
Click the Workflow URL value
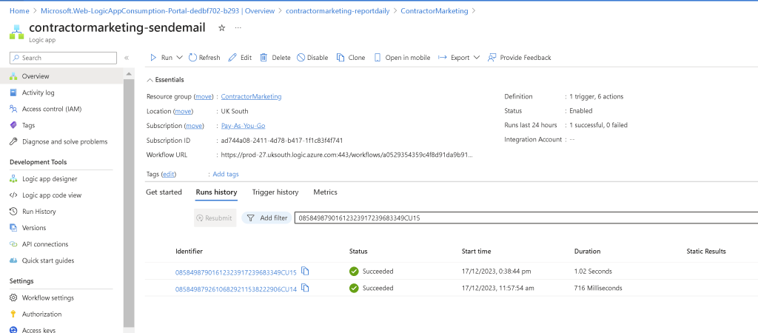point(346,155)
